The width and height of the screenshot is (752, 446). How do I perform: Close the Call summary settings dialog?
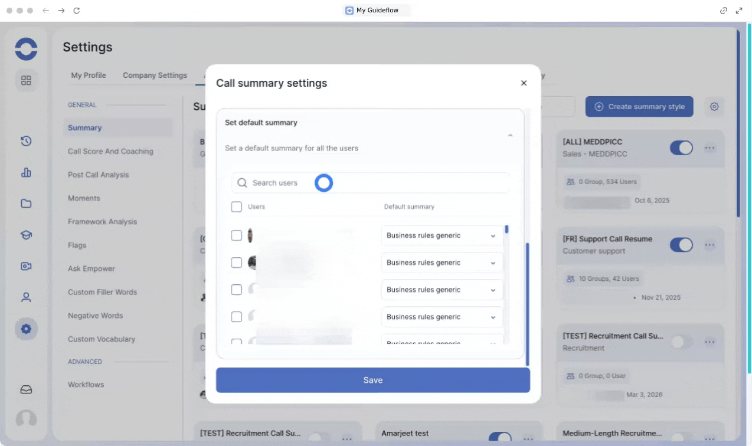pyautogui.click(x=524, y=83)
